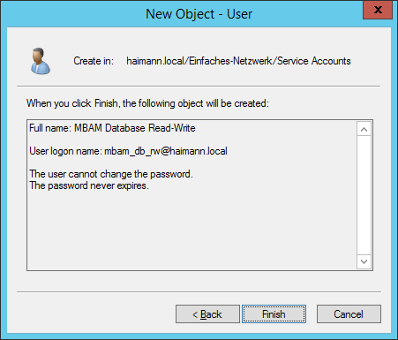
Task: Go back with the < Back button
Action: 207,314
